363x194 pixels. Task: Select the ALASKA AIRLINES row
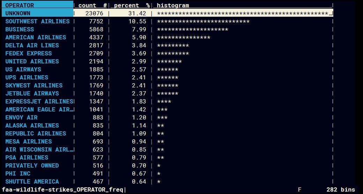[168, 125]
